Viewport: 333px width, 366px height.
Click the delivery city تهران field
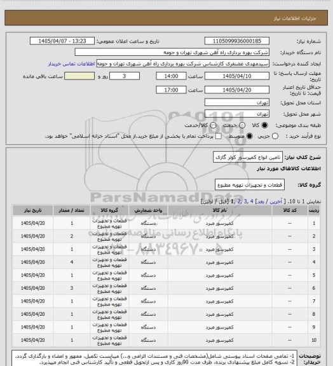tap(237, 114)
